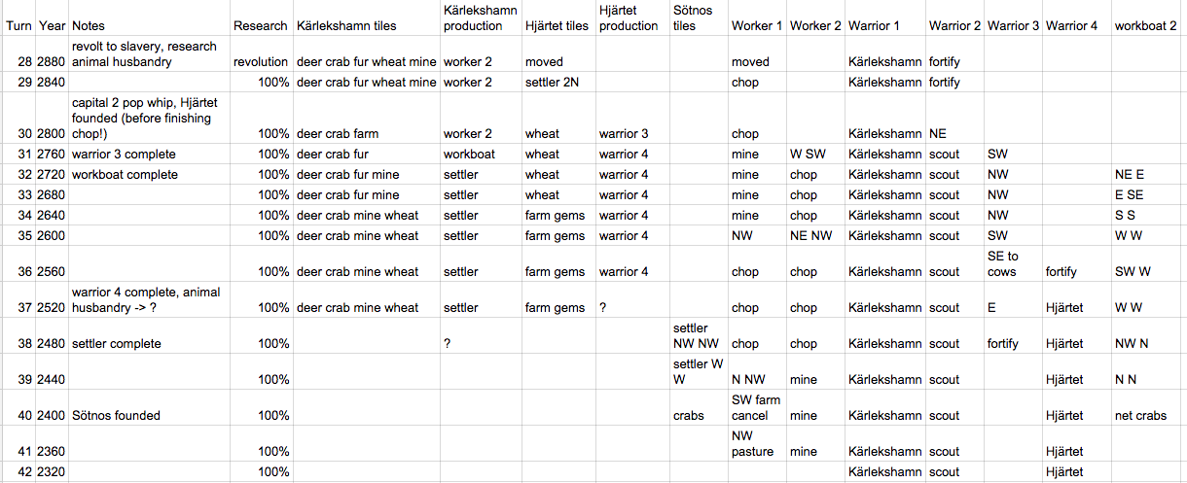The width and height of the screenshot is (1187, 483).
Task: Select the turn 42 cell
Action: click(x=18, y=472)
